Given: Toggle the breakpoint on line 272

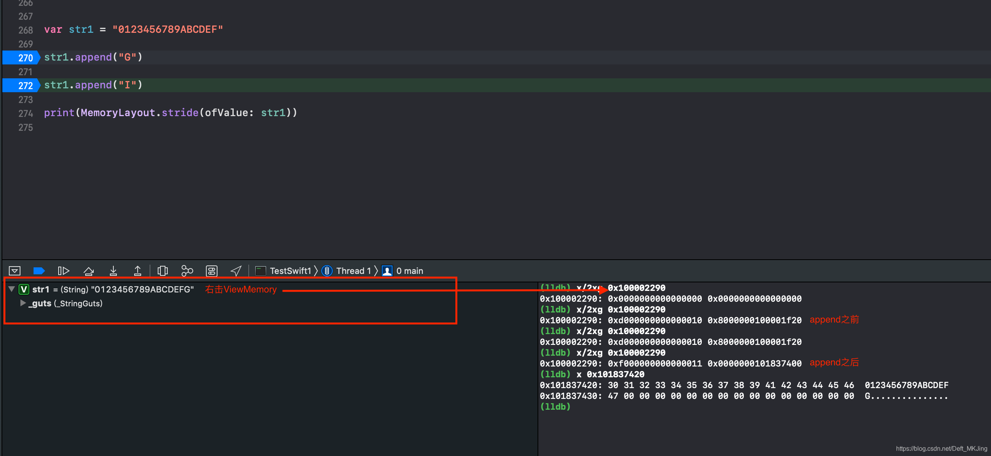Looking at the screenshot, I should click(21, 85).
